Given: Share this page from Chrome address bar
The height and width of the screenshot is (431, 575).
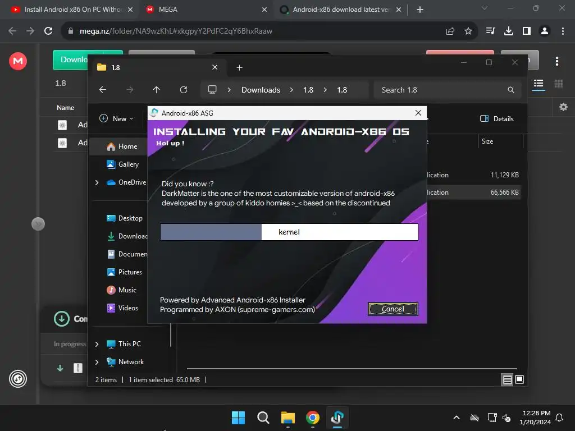Looking at the screenshot, I should 450,31.
